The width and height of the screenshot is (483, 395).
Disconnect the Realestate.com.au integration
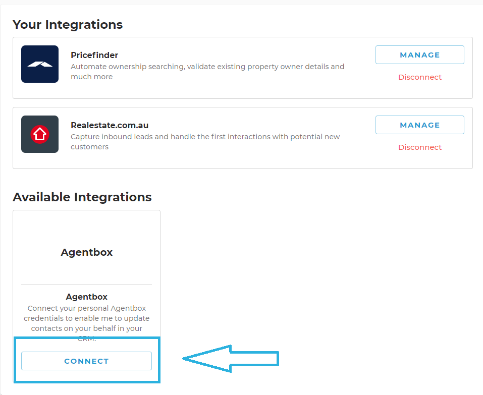tap(419, 147)
